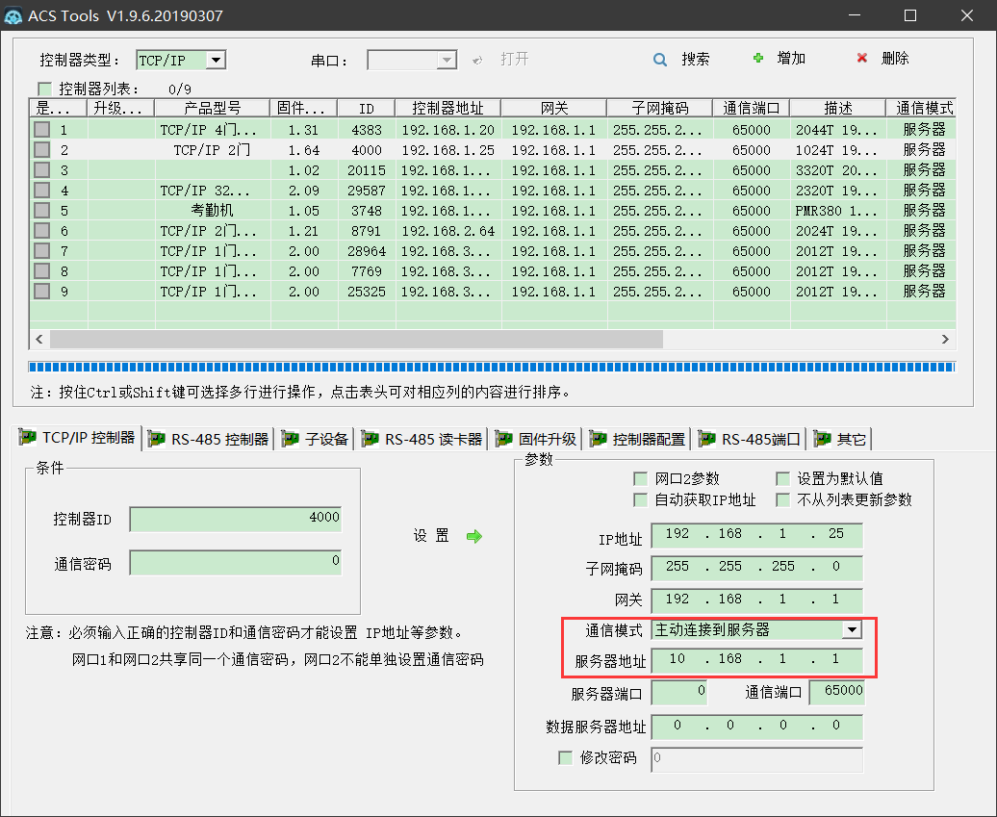Tick the 修改密码 checkbox
Viewport: 997px width, 817px height.
pos(566,757)
